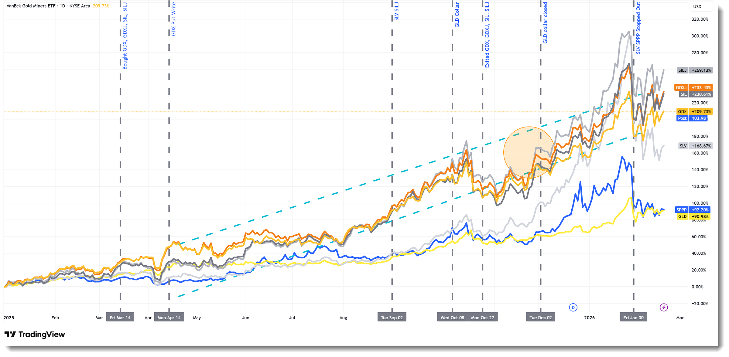Click the purple lightning bolt event icon
The height and width of the screenshot is (357, 729).
pos(664,308)
